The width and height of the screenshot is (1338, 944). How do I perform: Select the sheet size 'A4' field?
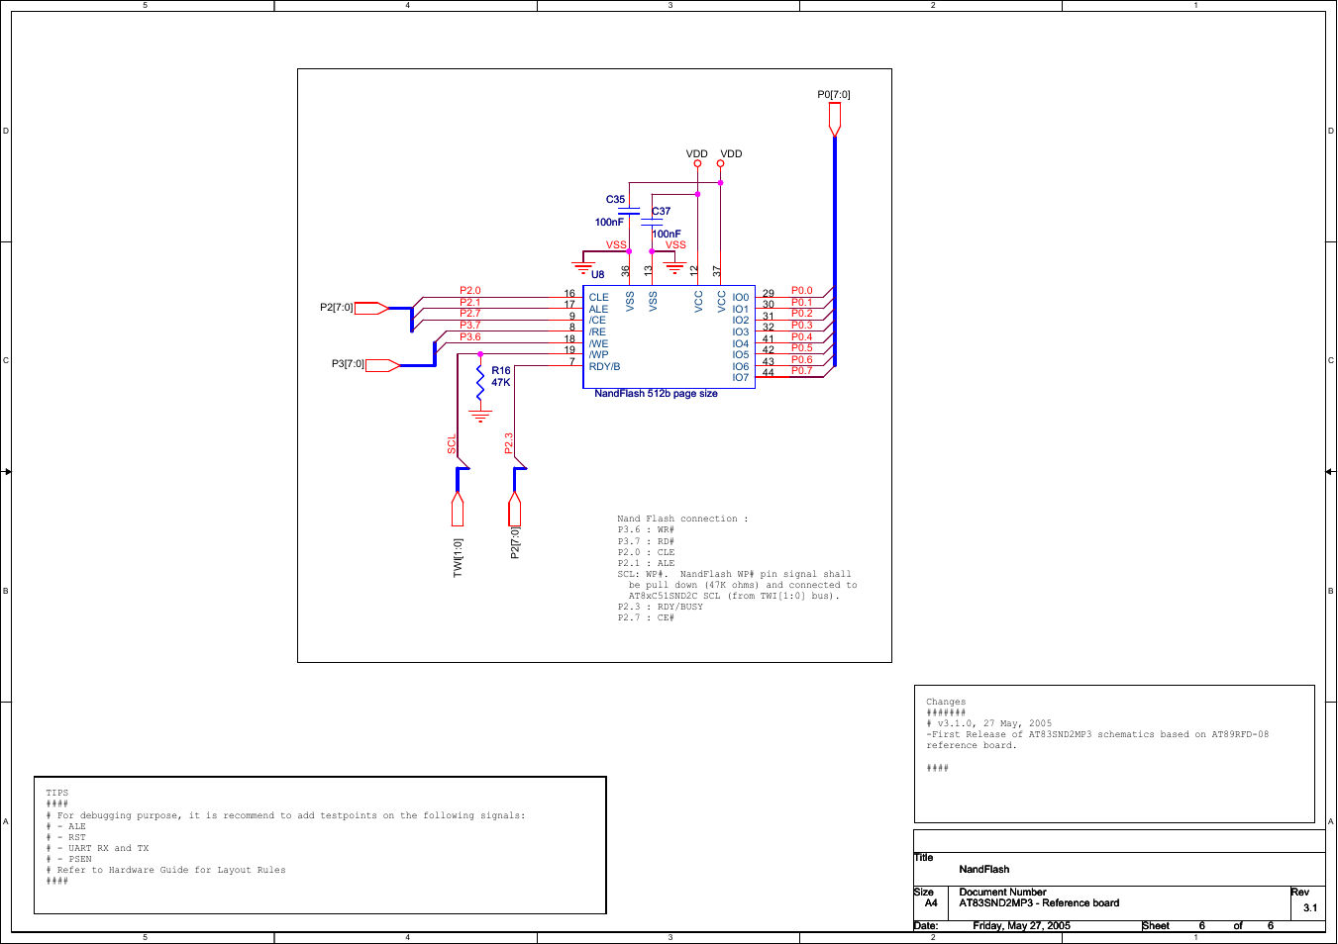coord(931,902)
